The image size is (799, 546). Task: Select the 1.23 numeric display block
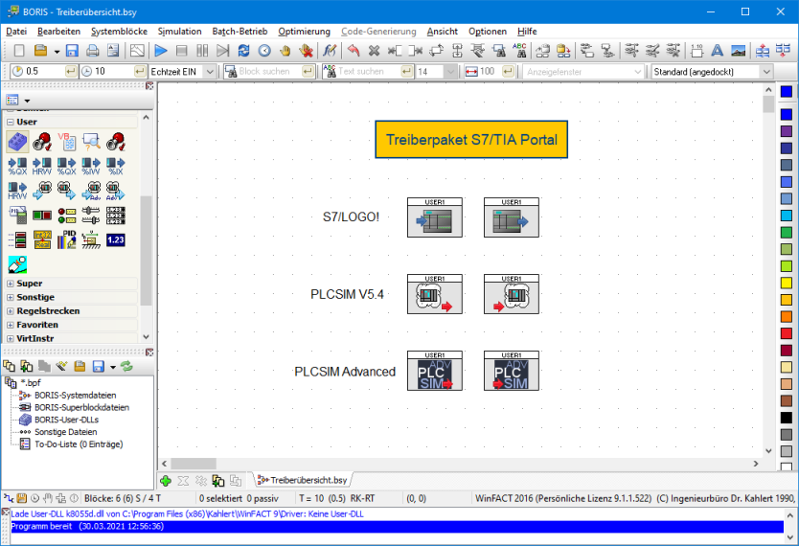point(116,239)
